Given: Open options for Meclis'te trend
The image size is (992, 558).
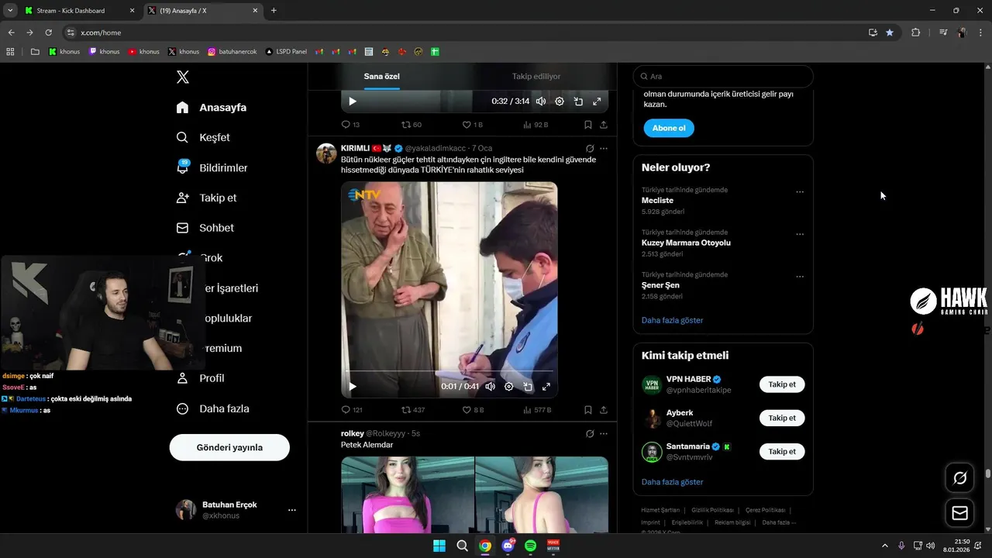Looking at the screenshot, I should 800,192.
